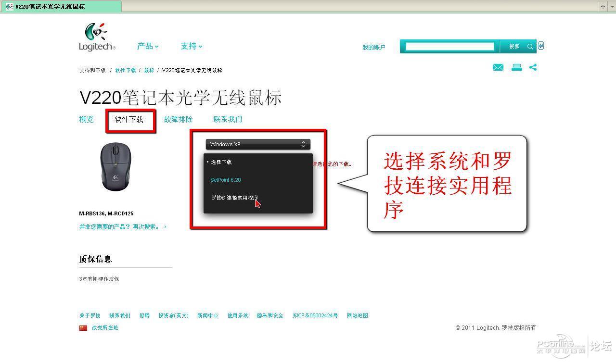Viewport: 616px width, 363px height.
Task: Open the 投资者(英文) footer link
Action: point(173,316)
